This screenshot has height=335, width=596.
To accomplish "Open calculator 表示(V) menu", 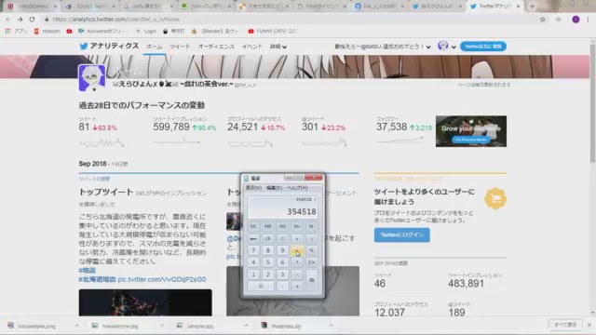I will coord(253,188).
